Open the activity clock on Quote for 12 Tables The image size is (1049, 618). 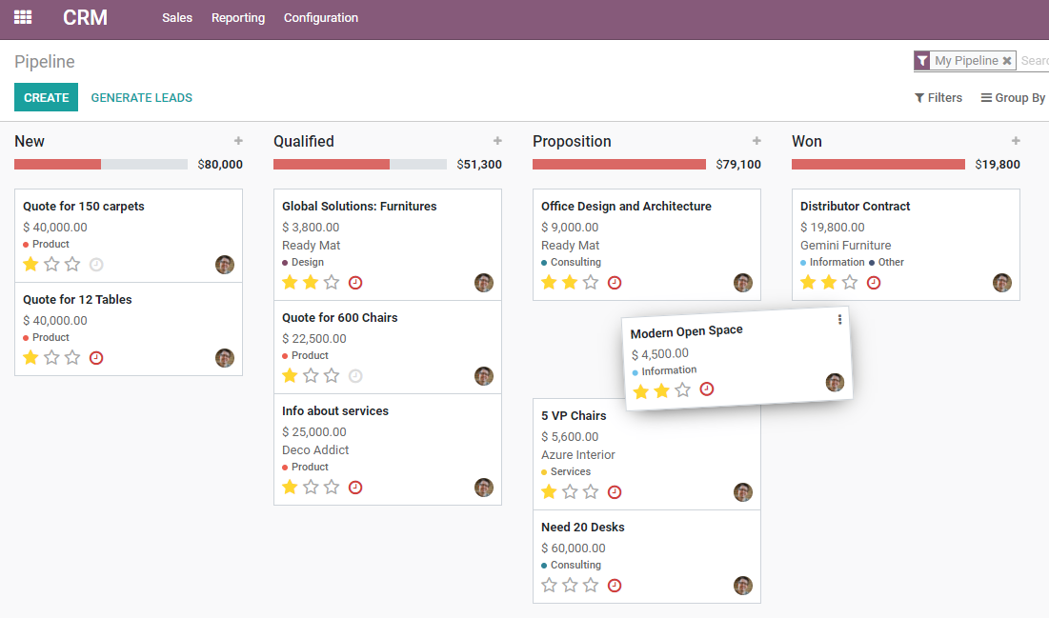[x=95, y=357]
